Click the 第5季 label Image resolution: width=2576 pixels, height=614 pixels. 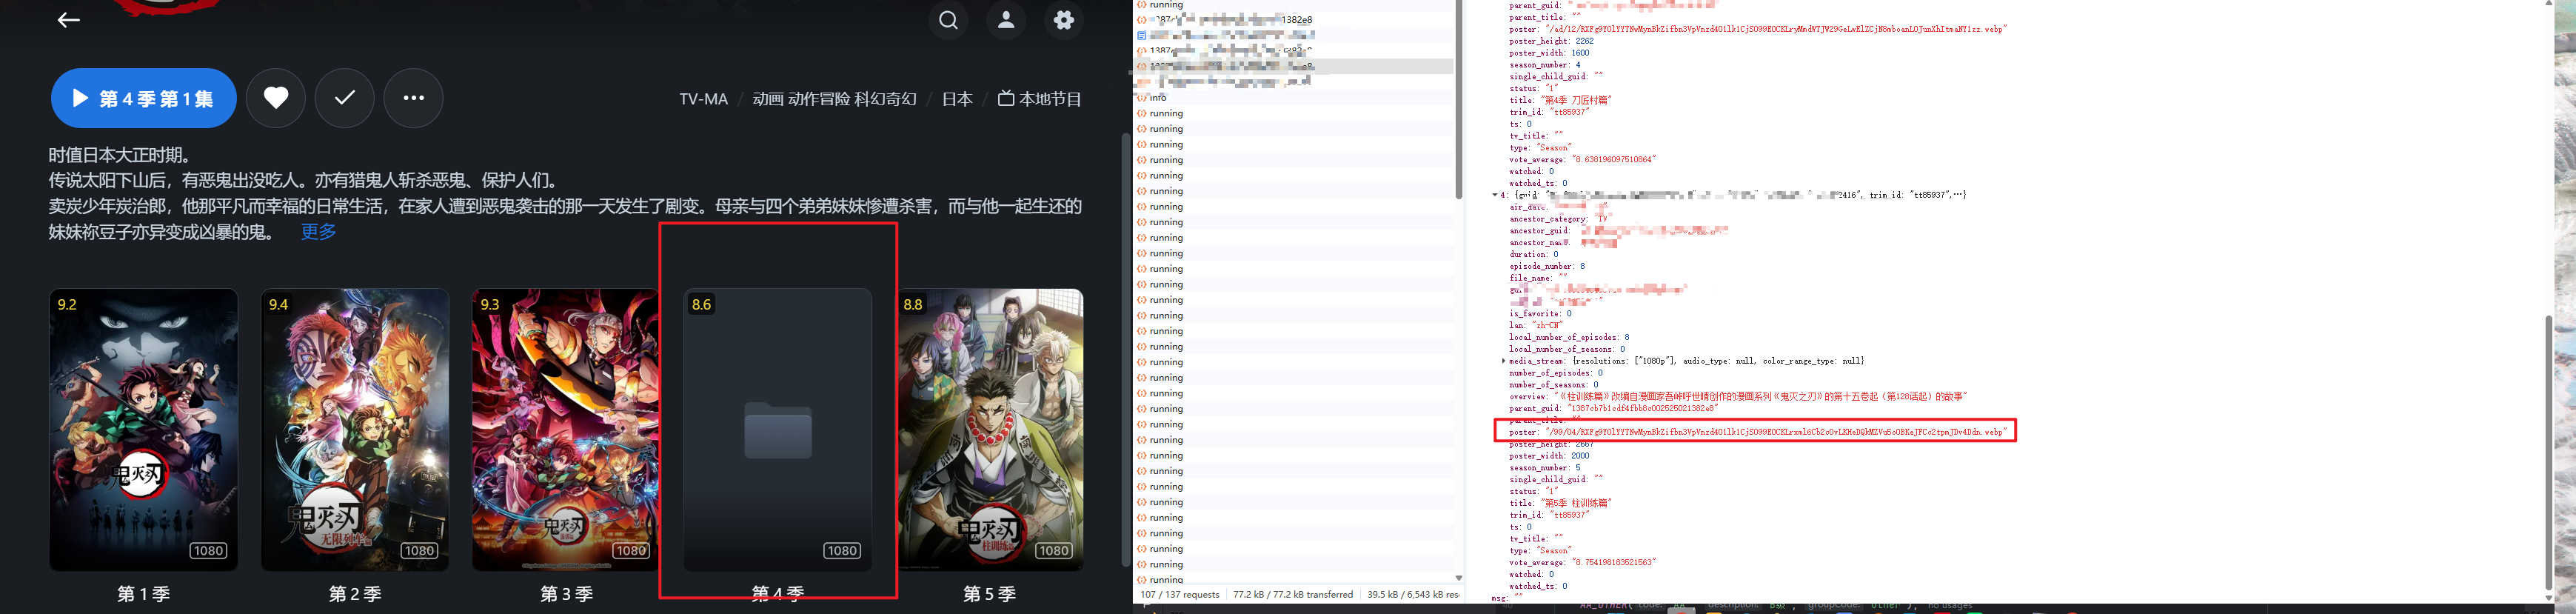[x=990, y=594]
